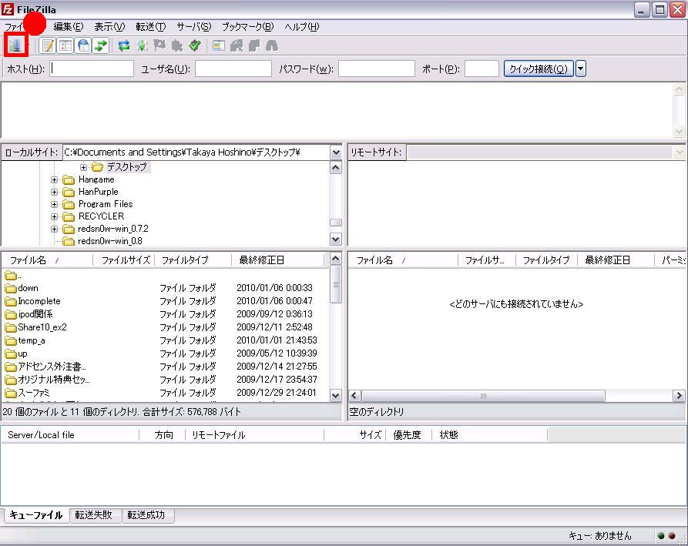Toggle the local directory tree icon

(65, 45)
